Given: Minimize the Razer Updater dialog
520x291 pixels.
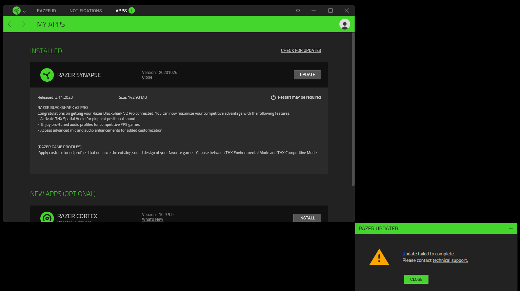Looking at the screenshot, I should (511, 228).
